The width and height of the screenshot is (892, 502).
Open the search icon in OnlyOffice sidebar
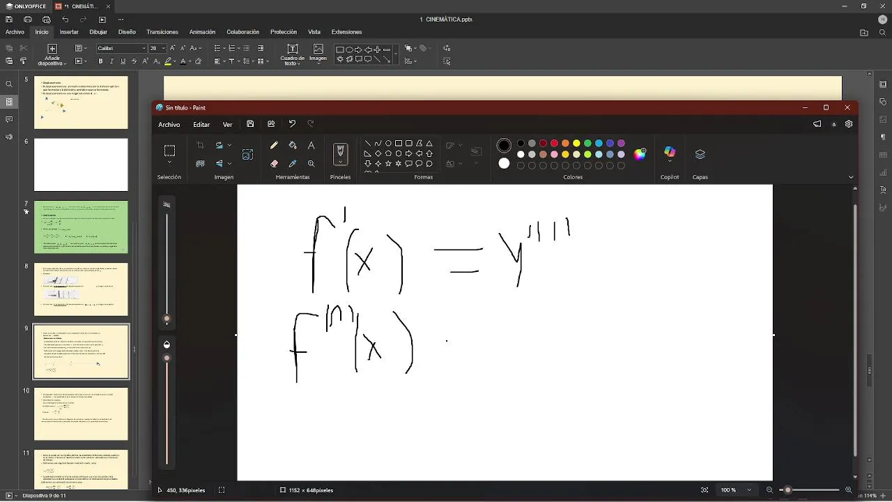[9, 84]
